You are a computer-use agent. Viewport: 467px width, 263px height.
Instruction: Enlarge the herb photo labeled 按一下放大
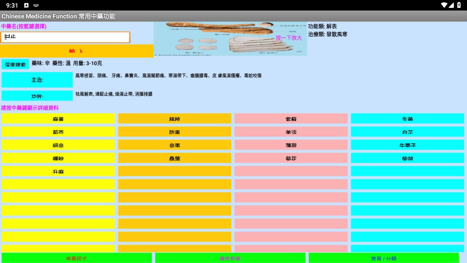[x=230, y=39]
